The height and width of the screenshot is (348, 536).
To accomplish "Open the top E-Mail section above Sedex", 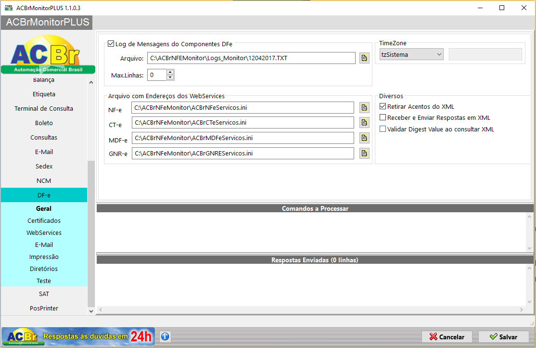I will click(x=44, y=152).
